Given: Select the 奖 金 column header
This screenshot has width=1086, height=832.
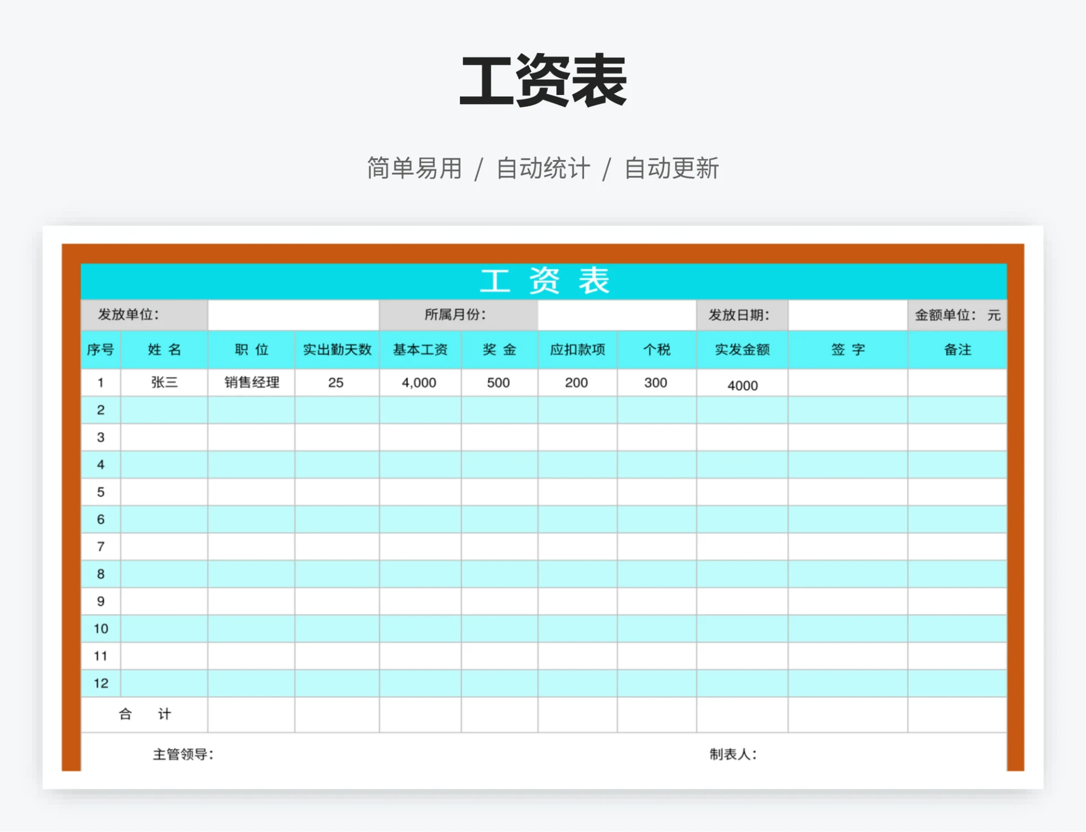Looking at the screenshot, I should [x=499, y=350].
